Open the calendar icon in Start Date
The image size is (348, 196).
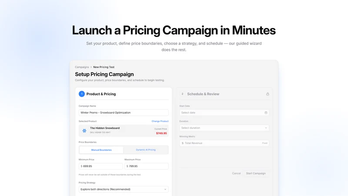(266, 113)
